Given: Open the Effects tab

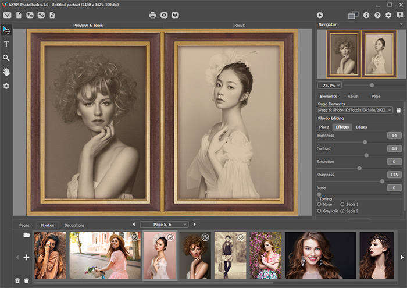Looking at the screenshot, I should coord(342,127).
